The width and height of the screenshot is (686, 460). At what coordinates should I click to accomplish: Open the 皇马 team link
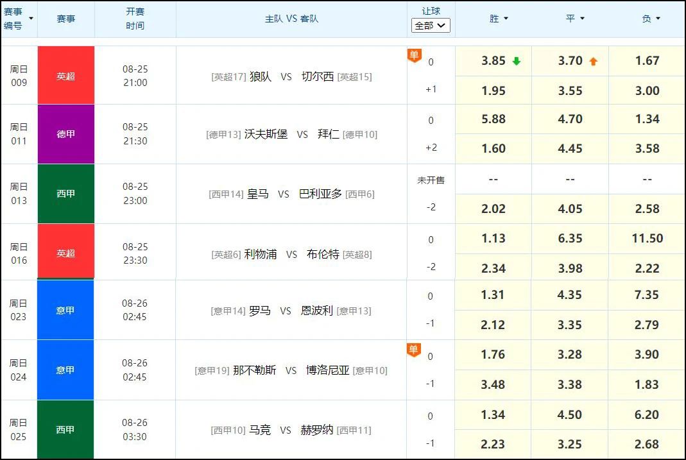click(x=258, y=194)
